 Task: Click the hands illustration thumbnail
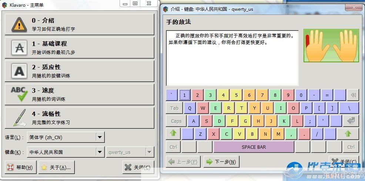pos(331,46)
